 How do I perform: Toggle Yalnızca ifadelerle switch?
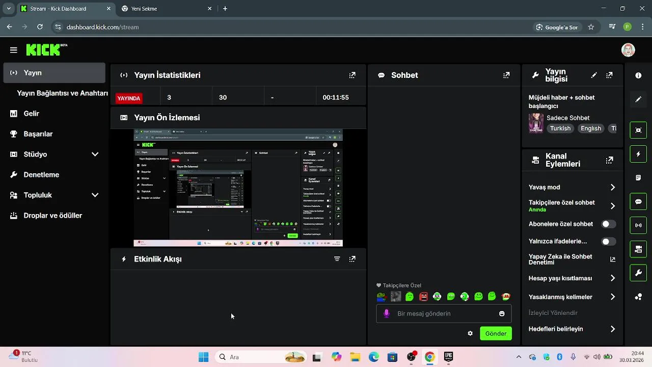[608, 242]
